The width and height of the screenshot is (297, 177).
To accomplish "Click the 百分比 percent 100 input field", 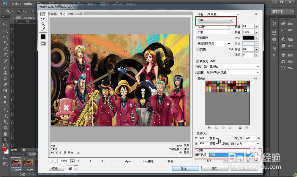I will coord(251,138).
